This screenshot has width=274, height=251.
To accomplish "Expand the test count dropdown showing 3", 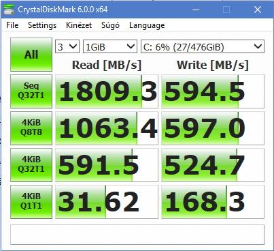I will tap(67, 46).
